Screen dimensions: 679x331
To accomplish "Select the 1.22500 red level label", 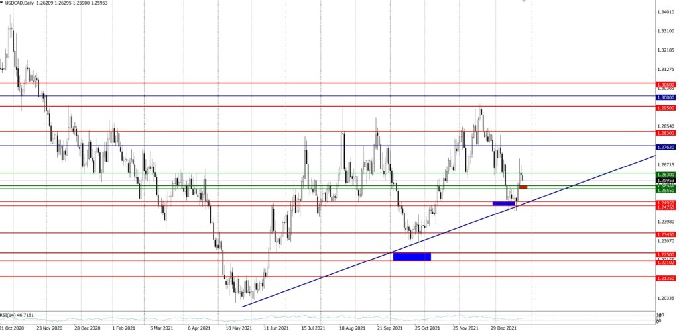I will tap(666, 254).
